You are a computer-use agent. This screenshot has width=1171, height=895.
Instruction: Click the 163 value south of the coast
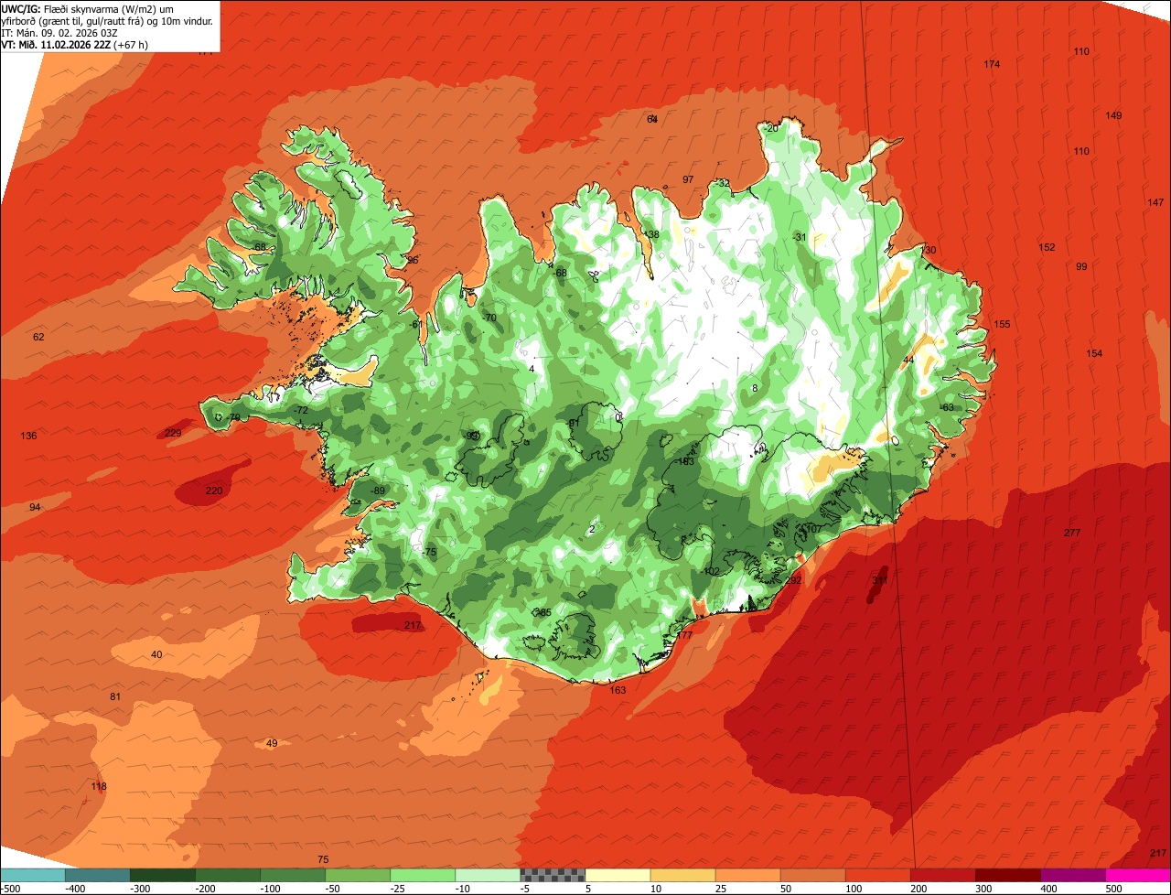pyautogui.click(x=618, y=690)
